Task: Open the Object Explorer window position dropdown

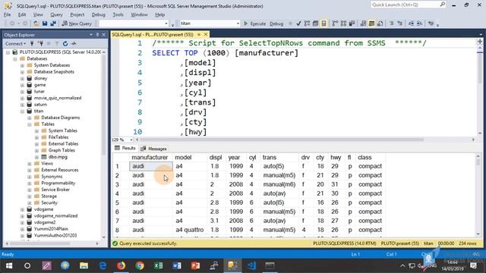Action: pos(91,35)
